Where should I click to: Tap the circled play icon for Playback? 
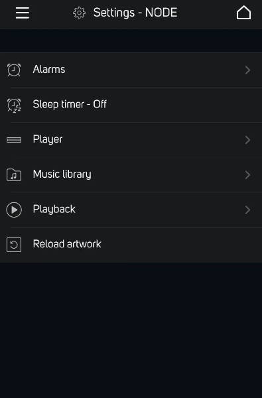[14, 210]
